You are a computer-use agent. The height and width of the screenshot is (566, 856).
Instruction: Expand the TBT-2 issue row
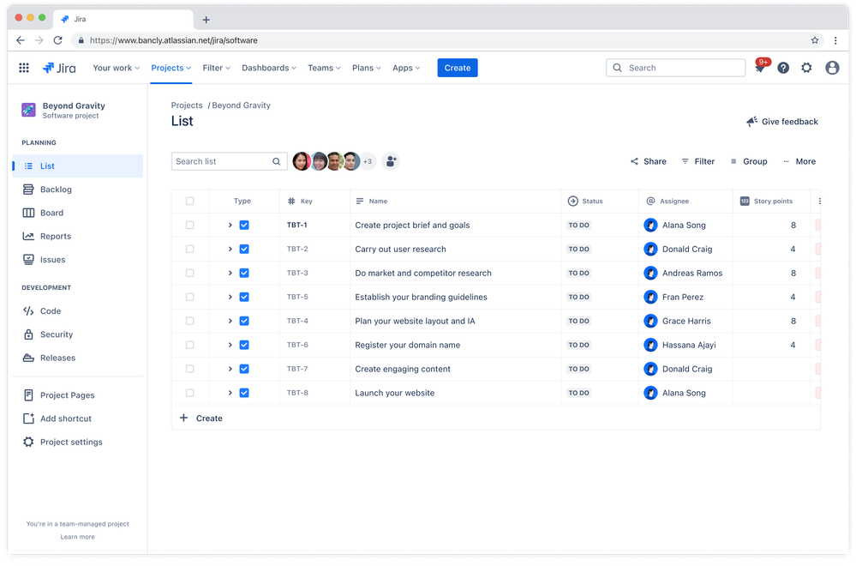(230, 249)
